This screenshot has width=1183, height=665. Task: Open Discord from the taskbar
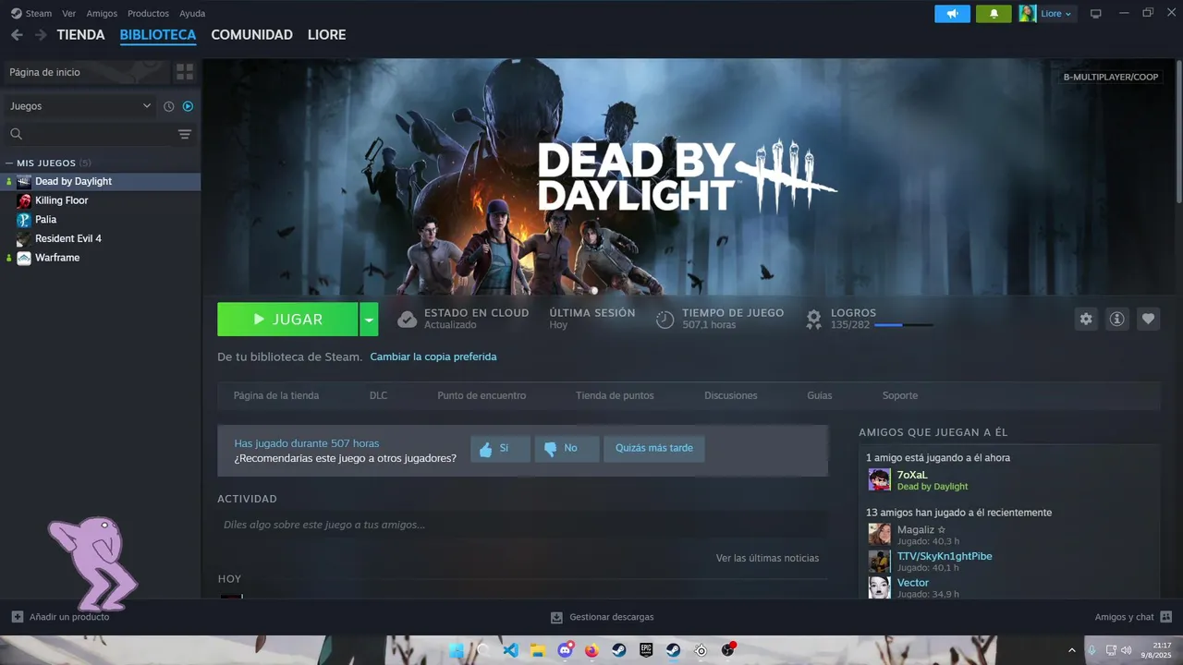(565, 650)
